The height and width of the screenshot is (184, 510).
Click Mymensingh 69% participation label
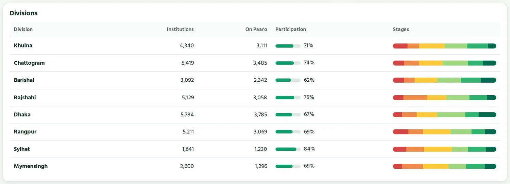coord(309,166)
